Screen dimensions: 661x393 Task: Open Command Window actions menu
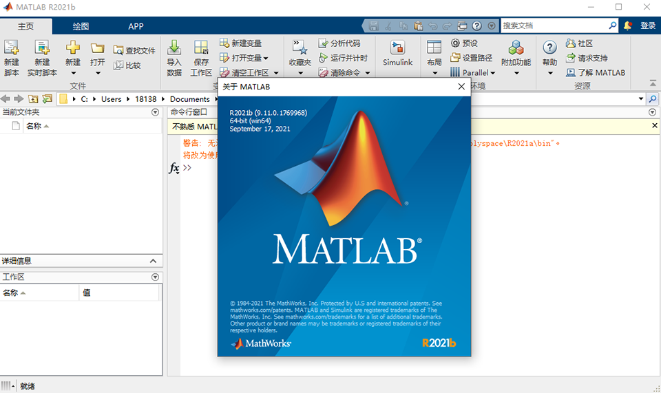coord(652,112)
